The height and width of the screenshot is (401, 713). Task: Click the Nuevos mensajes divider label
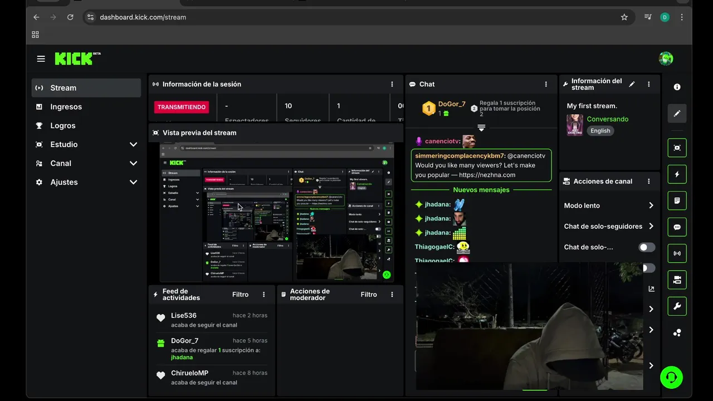click(481, 190)
